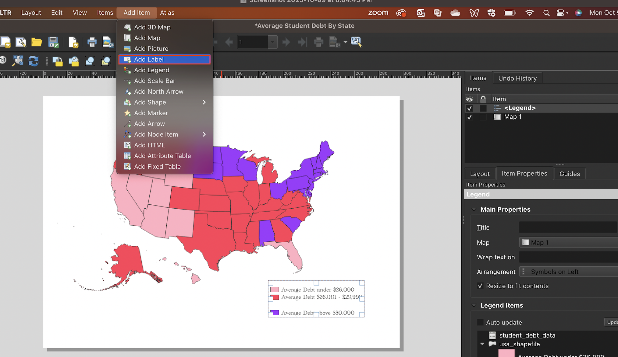
Task: Open the Layout Manager wrench icon
Action: (21, 42)
